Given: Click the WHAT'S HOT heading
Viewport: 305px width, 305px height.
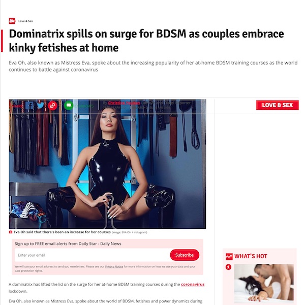Looking at the screenshot, I should pos(251,256).
